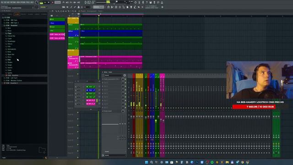Click the tempo field
The image size is (293, 165).
point(58,2)
